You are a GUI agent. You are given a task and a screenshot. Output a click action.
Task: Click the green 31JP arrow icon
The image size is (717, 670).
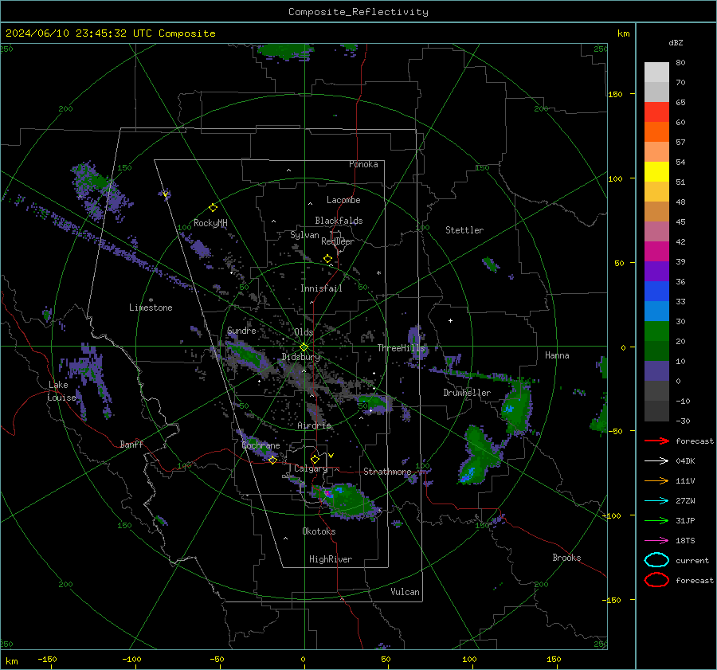(656, 520)
